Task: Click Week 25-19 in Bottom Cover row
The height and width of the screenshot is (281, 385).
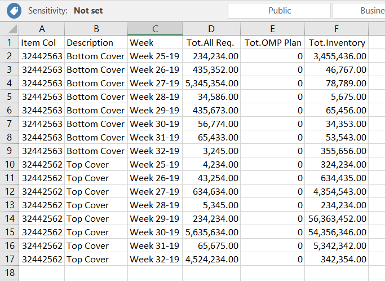Action: click(x=155, y=56)
